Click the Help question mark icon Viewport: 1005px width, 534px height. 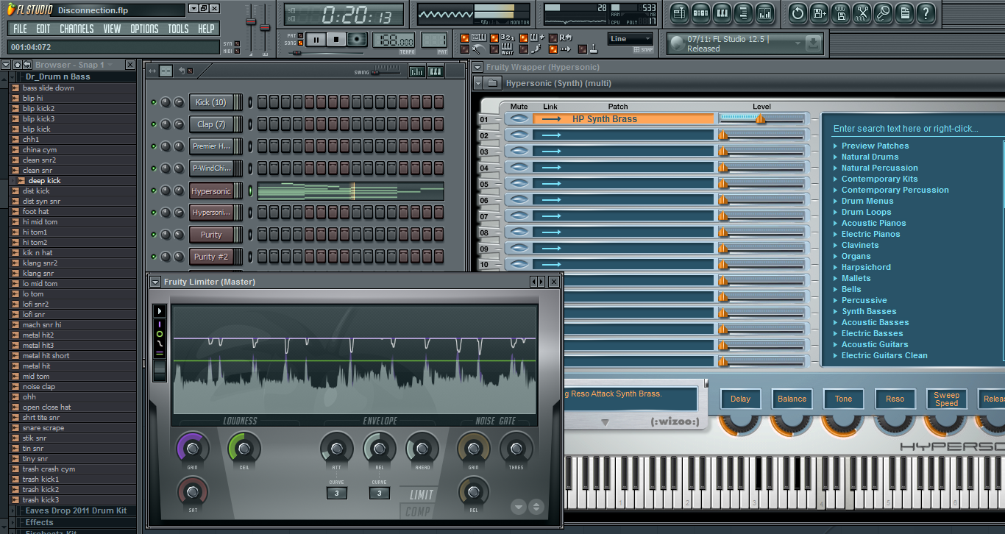pos(926,13)
